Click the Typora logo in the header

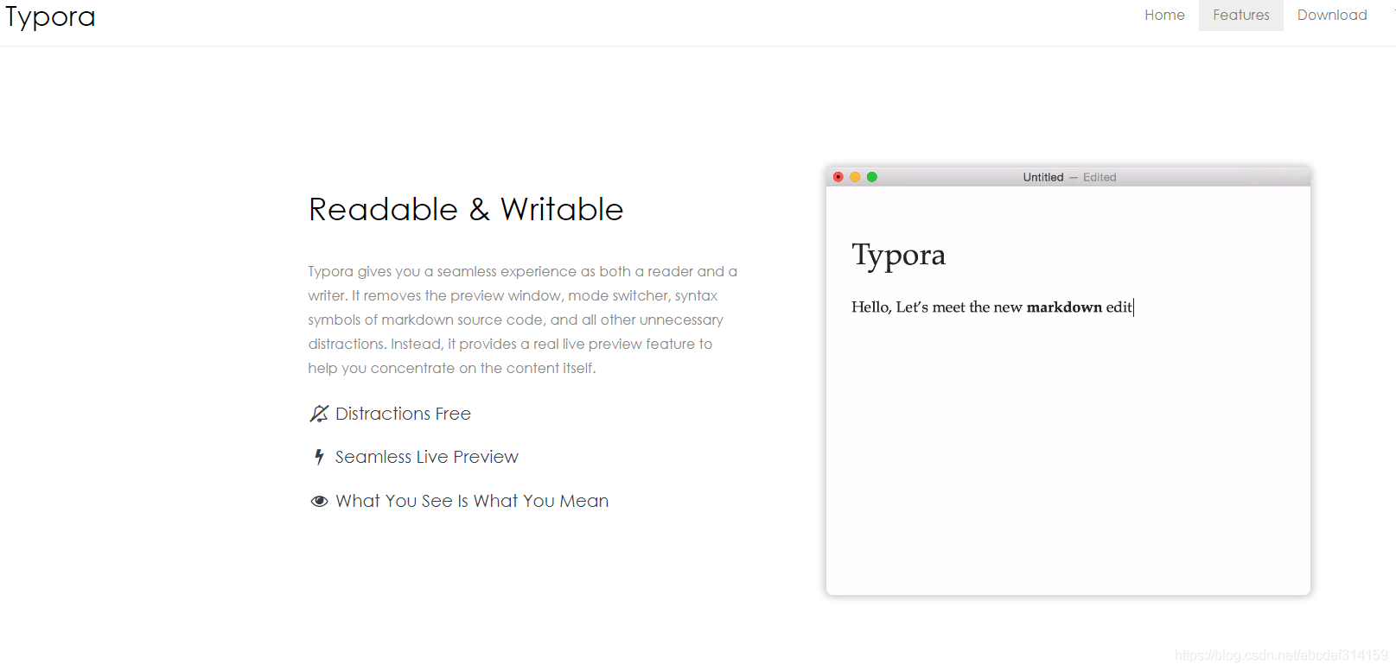pyautogui.click(x=50, y=16)
